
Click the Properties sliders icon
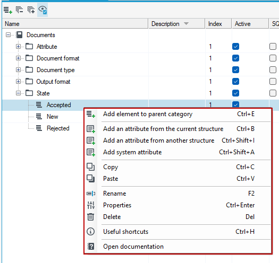tap(91, 205)
